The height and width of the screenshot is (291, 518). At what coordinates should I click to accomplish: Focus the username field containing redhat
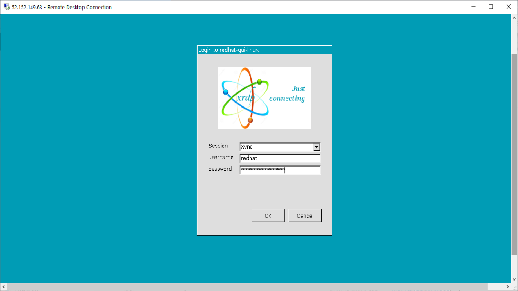click(280, 158)
